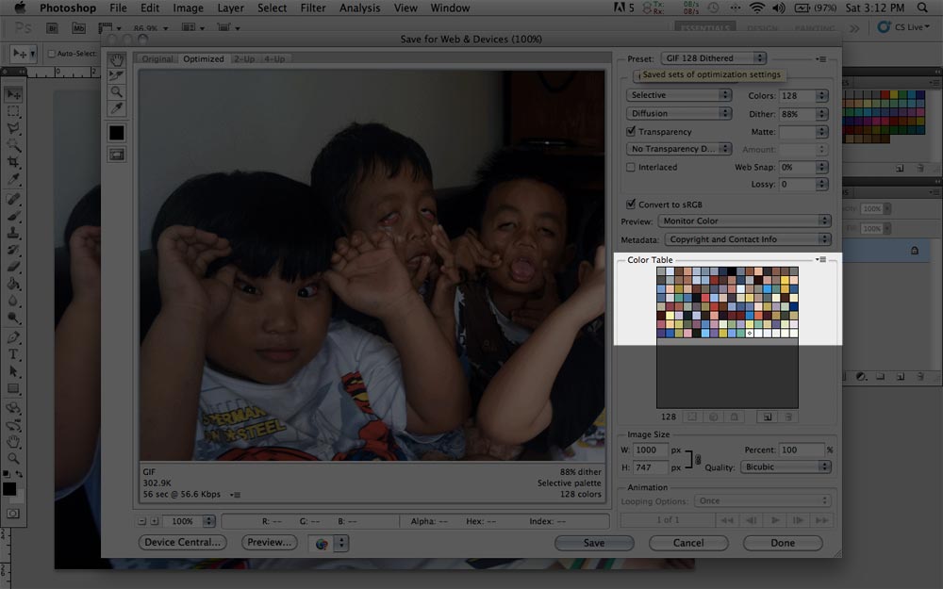
Task: Open the Filter menu
Action: (313, 8)
